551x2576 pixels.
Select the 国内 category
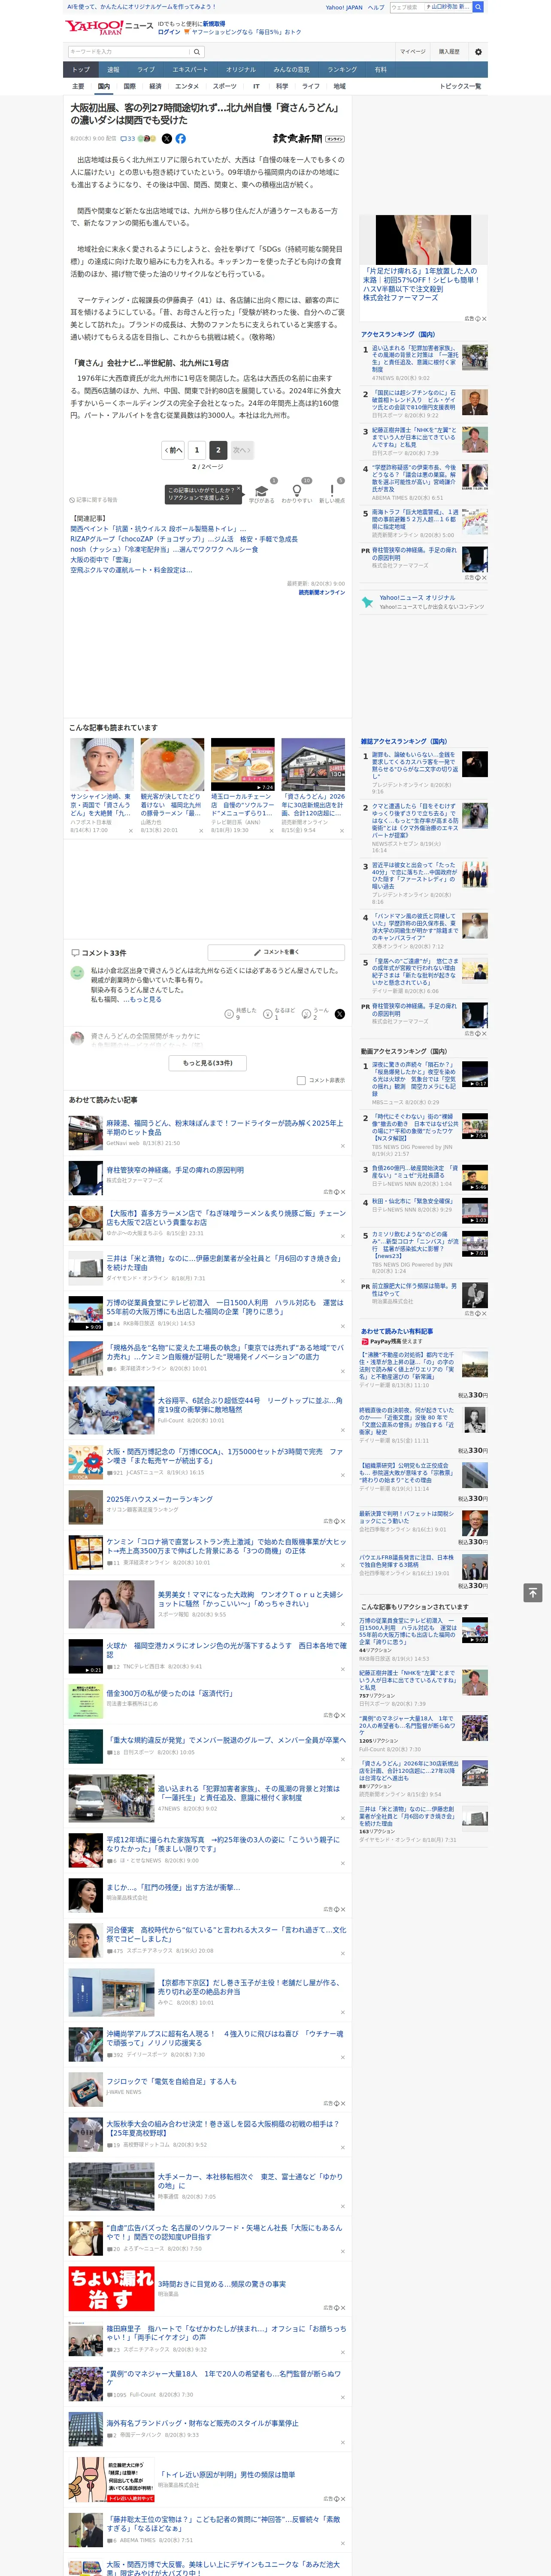pos(103,86)
